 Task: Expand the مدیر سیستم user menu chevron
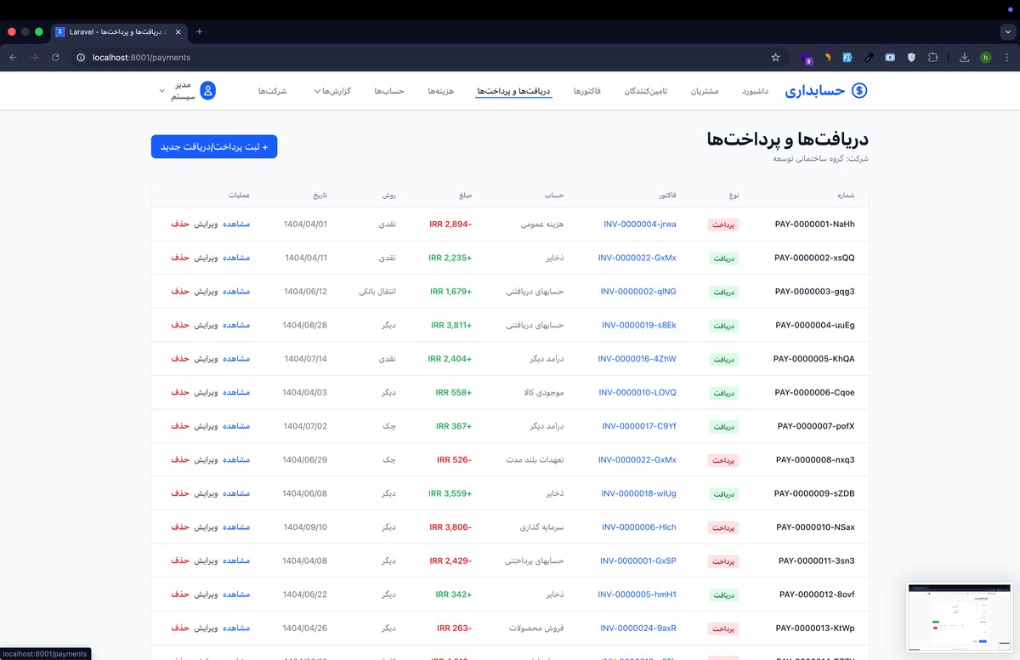(x=162, y=91)
